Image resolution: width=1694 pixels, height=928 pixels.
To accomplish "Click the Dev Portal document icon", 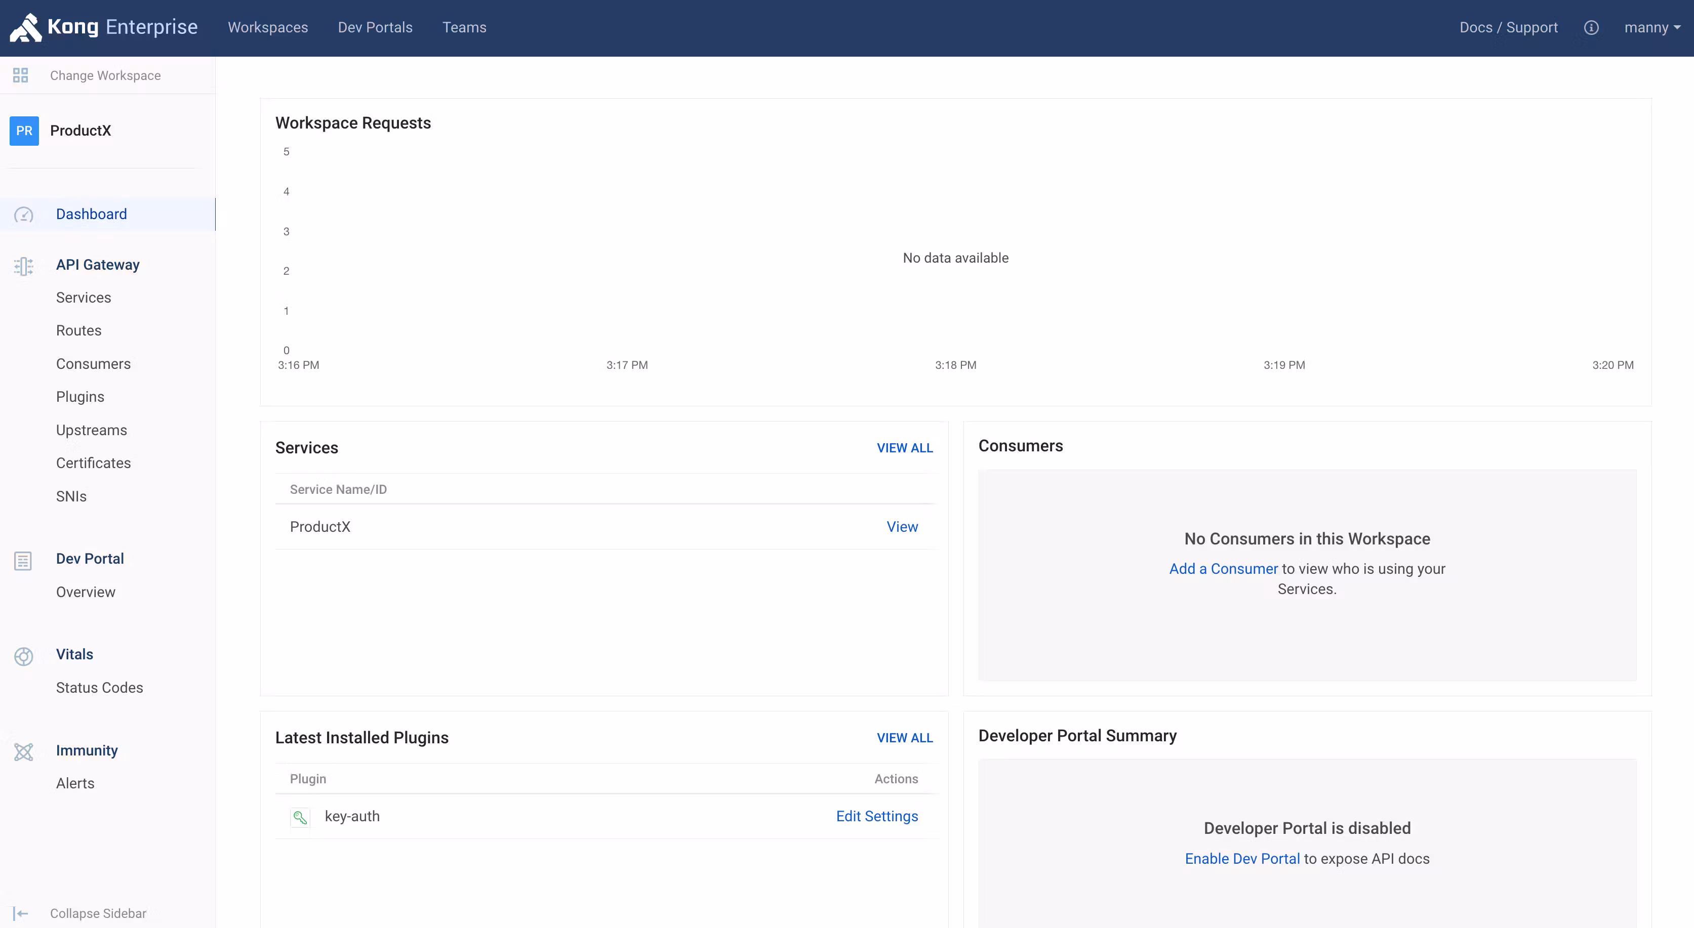I will click(23, 561).
